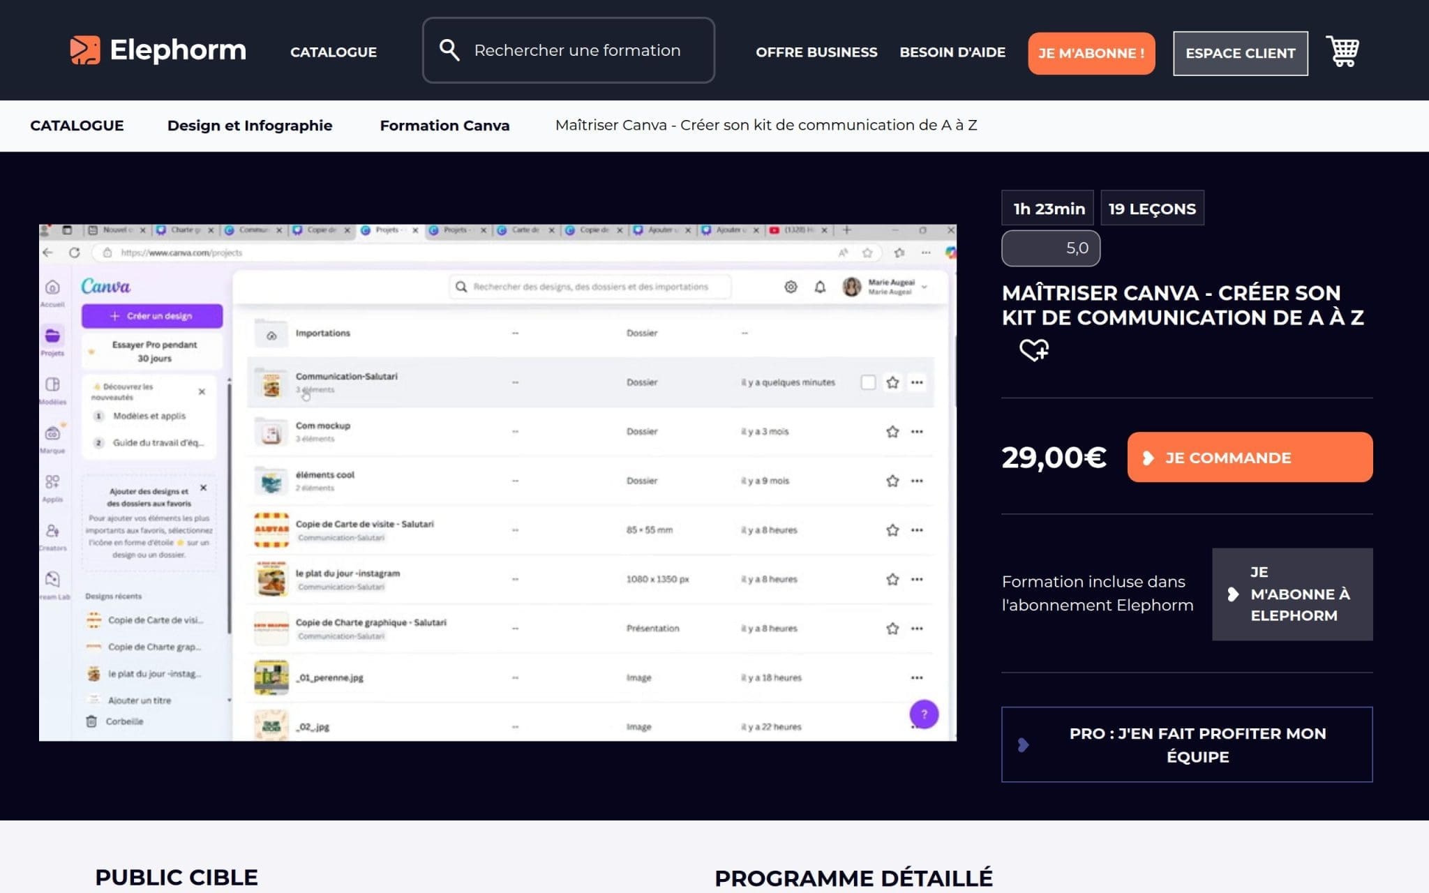
Task: Star le plat du jour -instagram
Action: (x=892, y=579)
